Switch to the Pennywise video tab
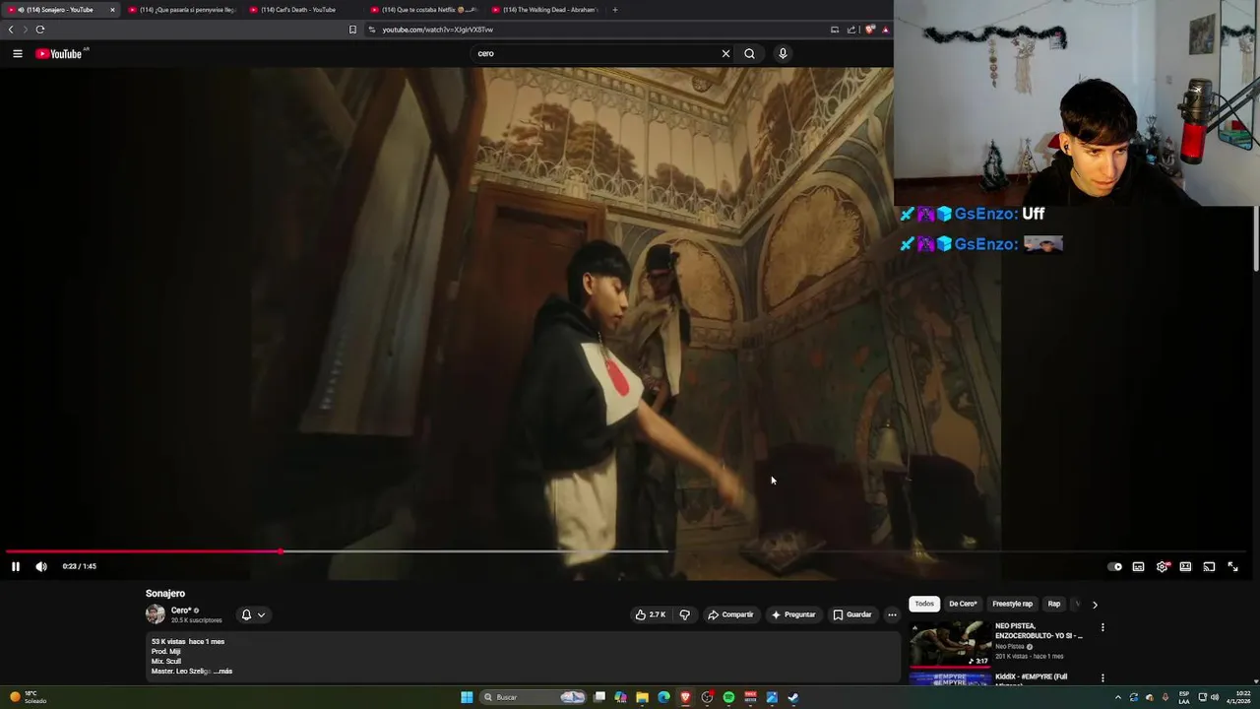1260x709 pixels. click(182, 10)
